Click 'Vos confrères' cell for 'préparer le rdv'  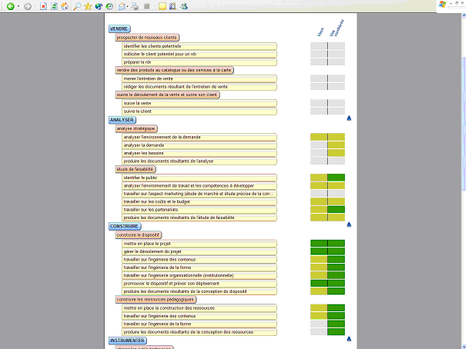coord(336,62)
